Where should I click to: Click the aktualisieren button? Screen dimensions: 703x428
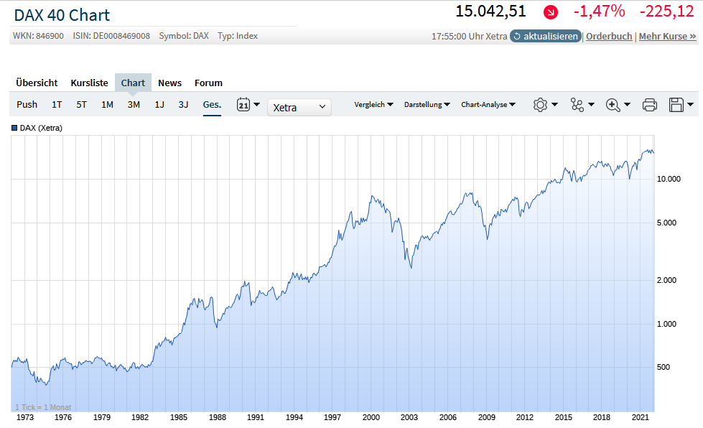pyautogui.click(x=545, y=35)
